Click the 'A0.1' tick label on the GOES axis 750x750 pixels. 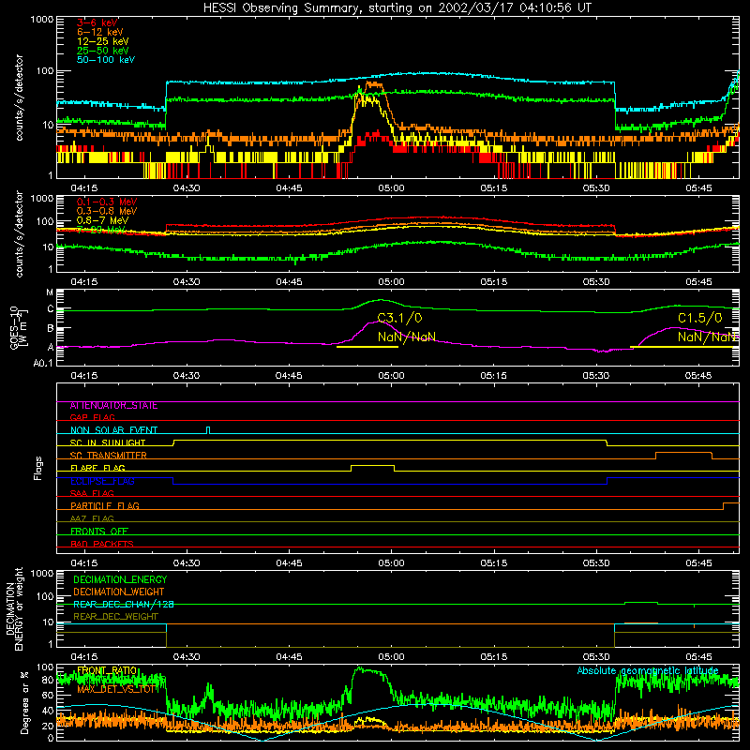click(43, 363)
